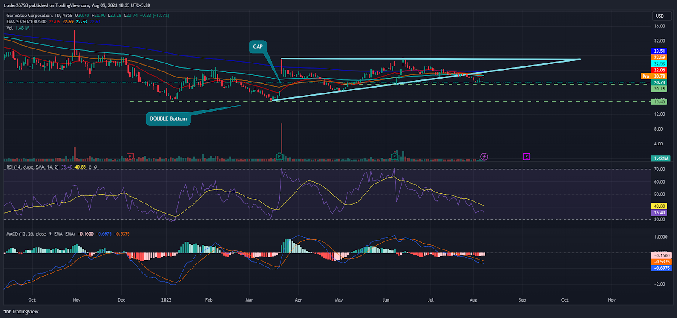Click the 8.00 price axis value
The image size is (677, 318).
click(658, 129)
